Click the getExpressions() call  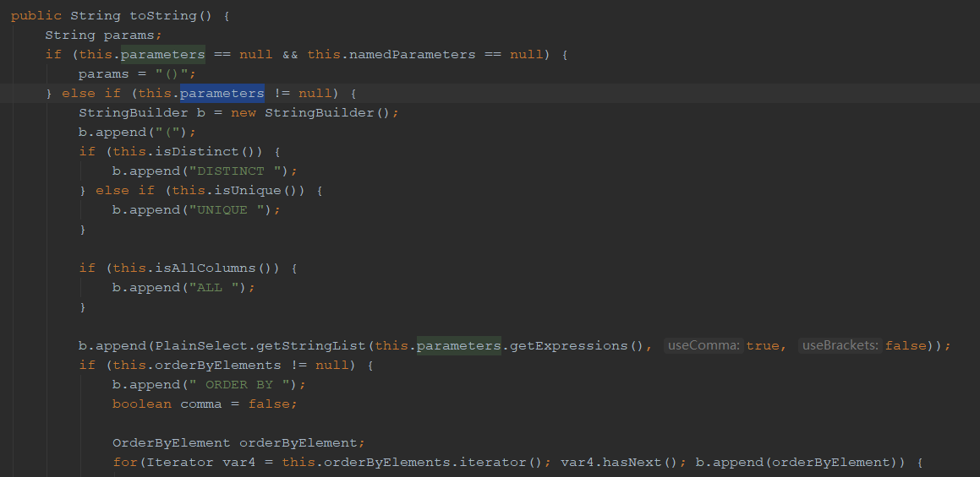577,345
